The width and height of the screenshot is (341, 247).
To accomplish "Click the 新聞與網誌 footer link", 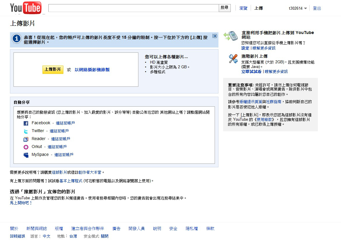I will (37, 229).
